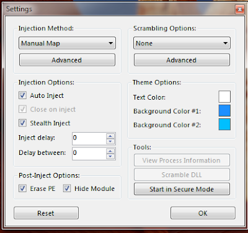Decrease Inject delay with down arrow
Image resolution: width=248 pixels, height=233 pixels.
point(110,141)
